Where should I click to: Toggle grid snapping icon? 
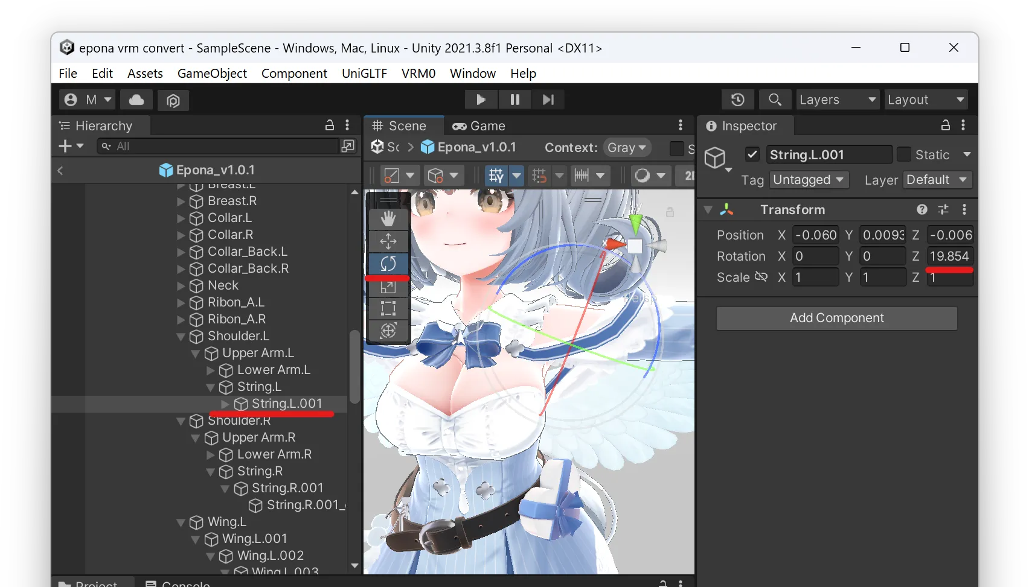point(539,176)
